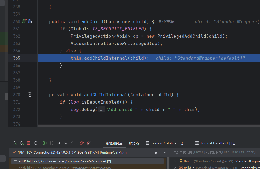Screen dimensions: 260x169
Task: Open the Tomcat Catalina 日志 tab
Action: [165, 143]
